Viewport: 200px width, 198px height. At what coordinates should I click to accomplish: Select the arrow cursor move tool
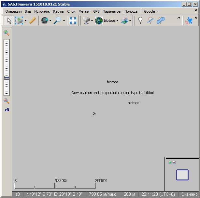[x=9, y=20]
